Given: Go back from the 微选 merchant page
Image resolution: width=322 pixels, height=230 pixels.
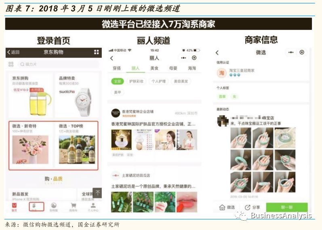Looking at the screenshot, I should click(x=217, y=53).
